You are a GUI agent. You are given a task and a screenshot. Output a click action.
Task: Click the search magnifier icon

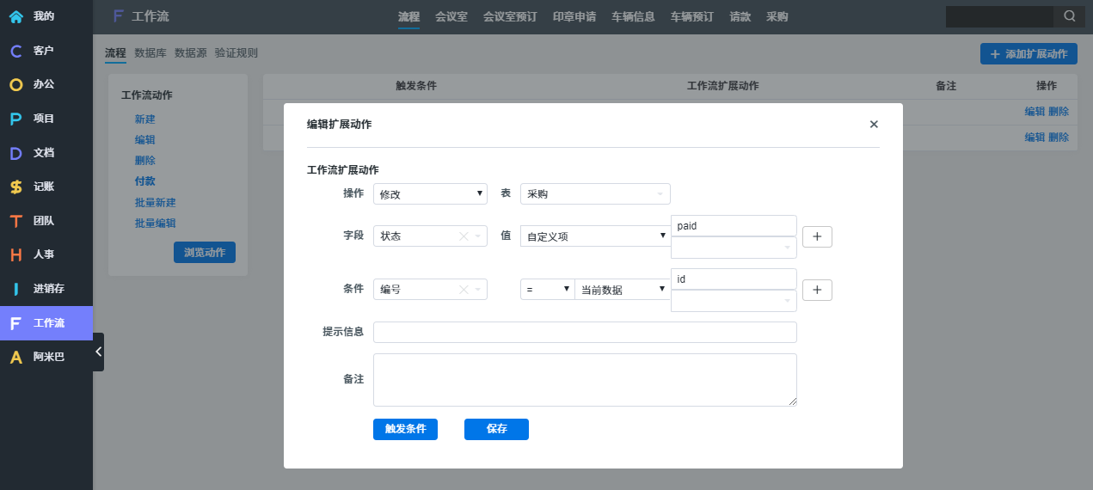point(1069,16)
